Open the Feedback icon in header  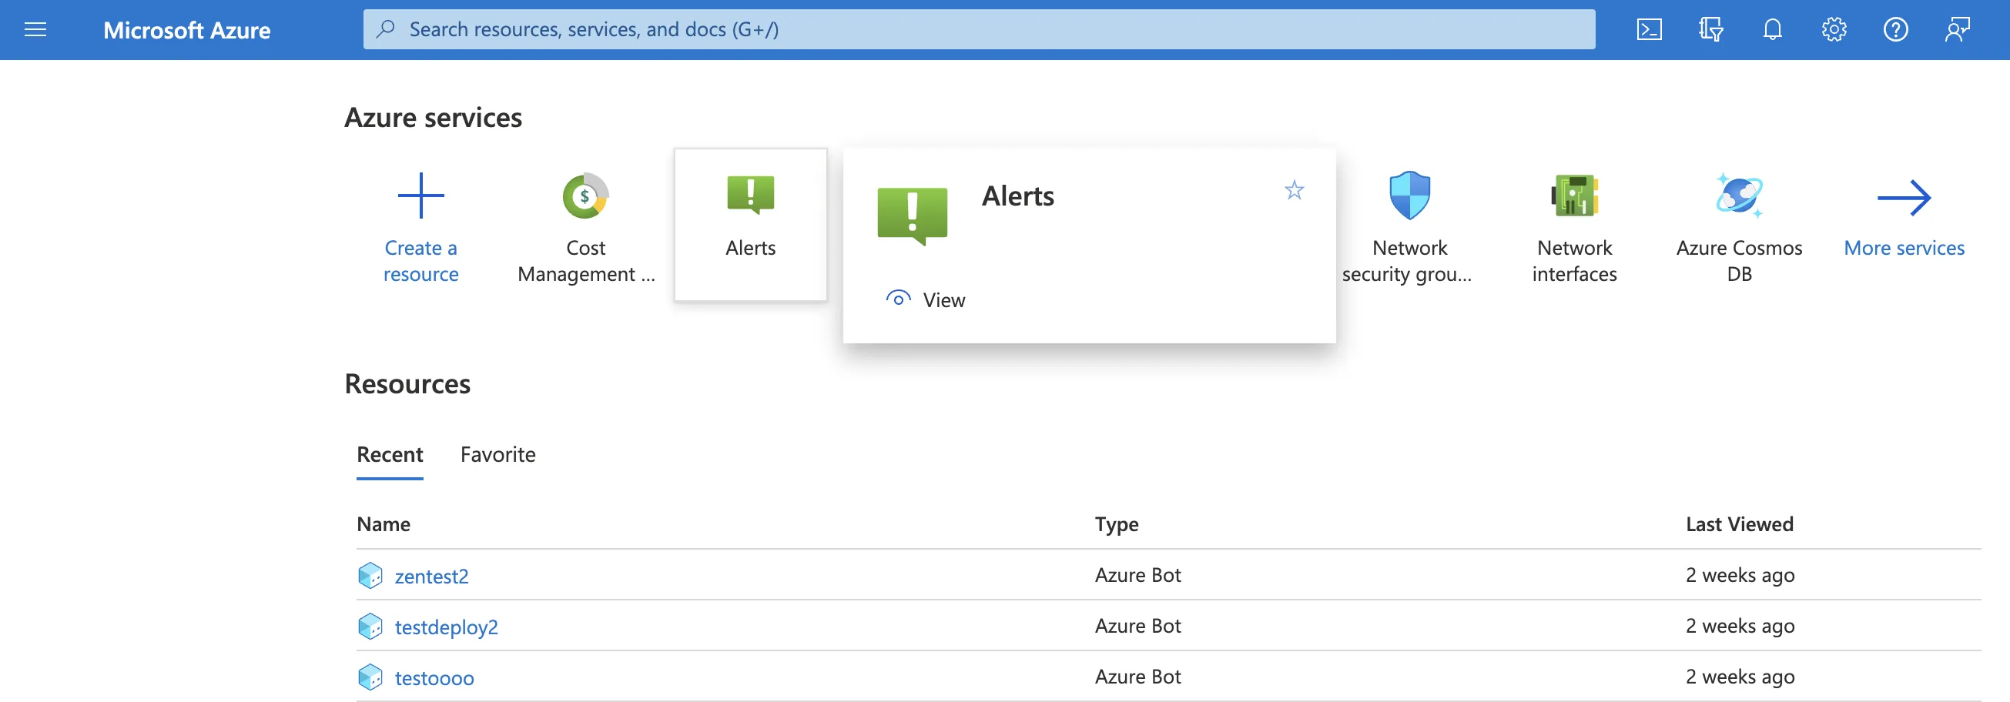pyautogui.click(x=1957, y=30)
